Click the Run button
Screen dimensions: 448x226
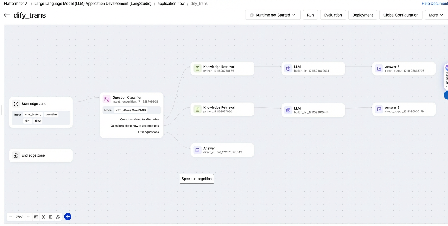[310, 15]
